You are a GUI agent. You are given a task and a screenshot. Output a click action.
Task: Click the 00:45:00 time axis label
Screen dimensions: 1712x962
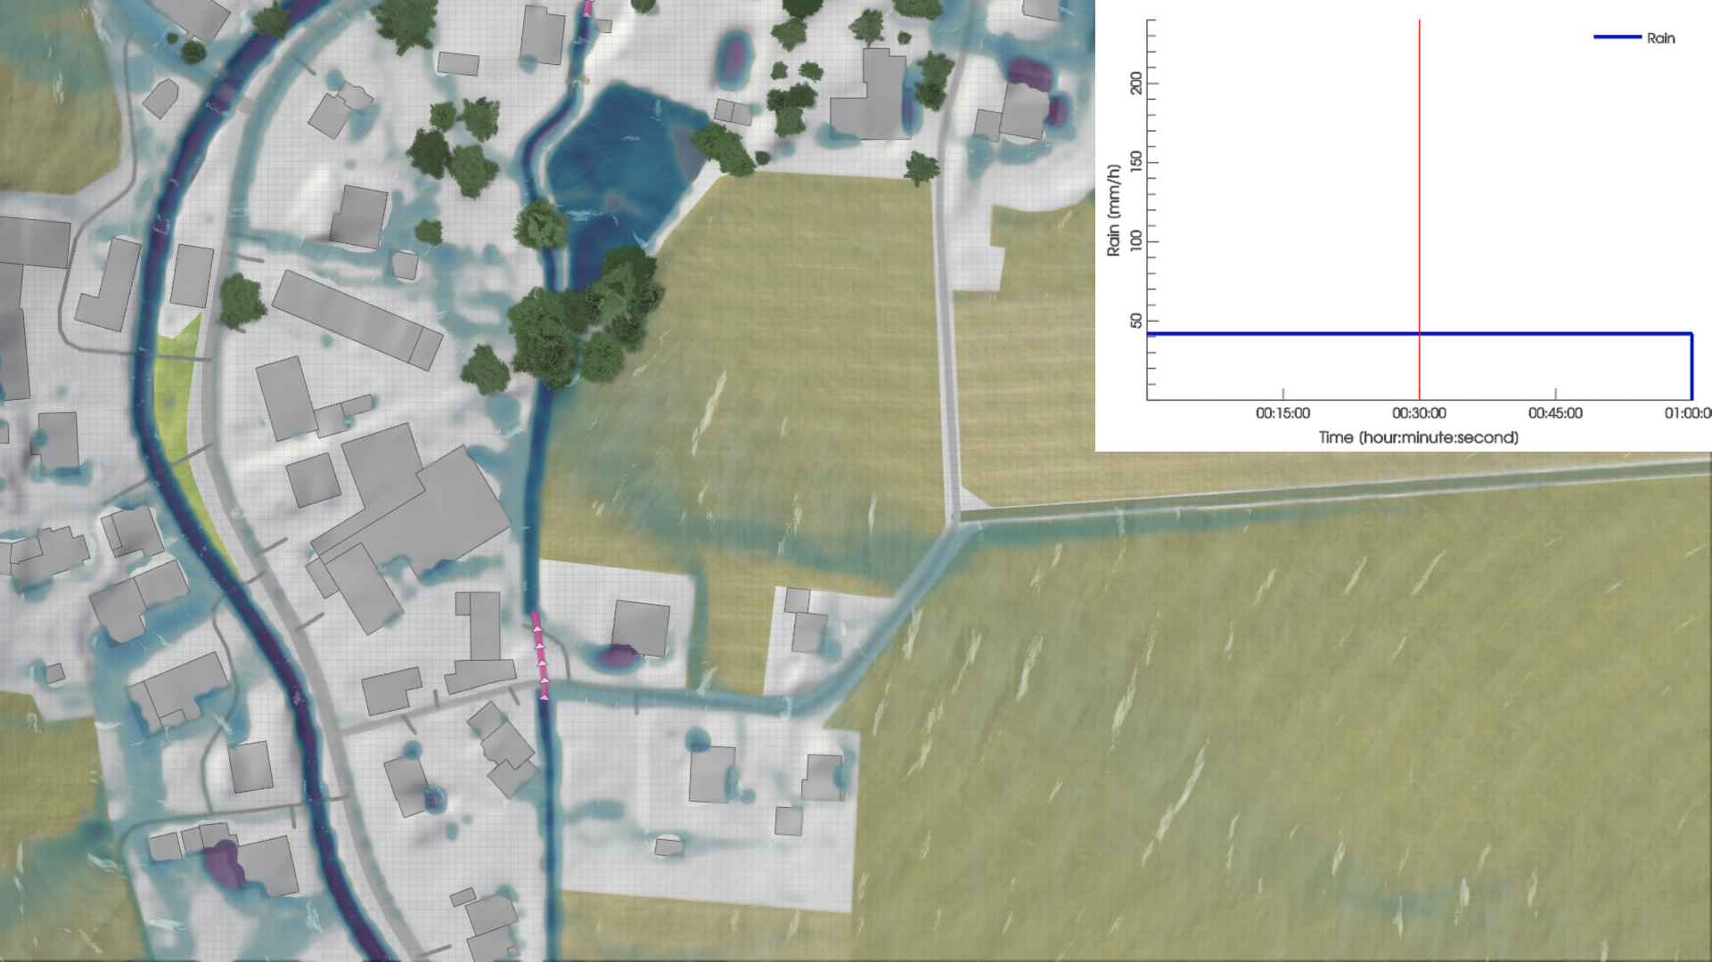click(1555, 413)
